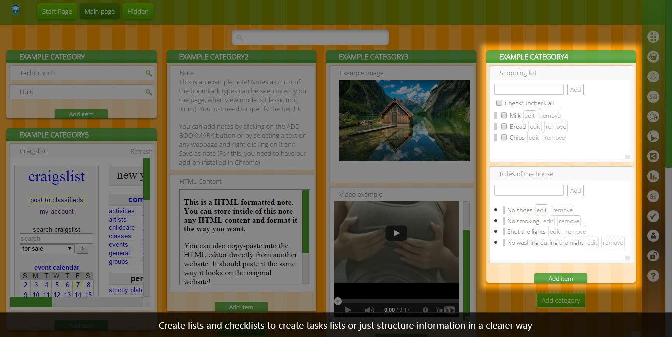Click the video progress seek bar
The width and height of the screenshot is (672, 337).
(x=396, y=301)
